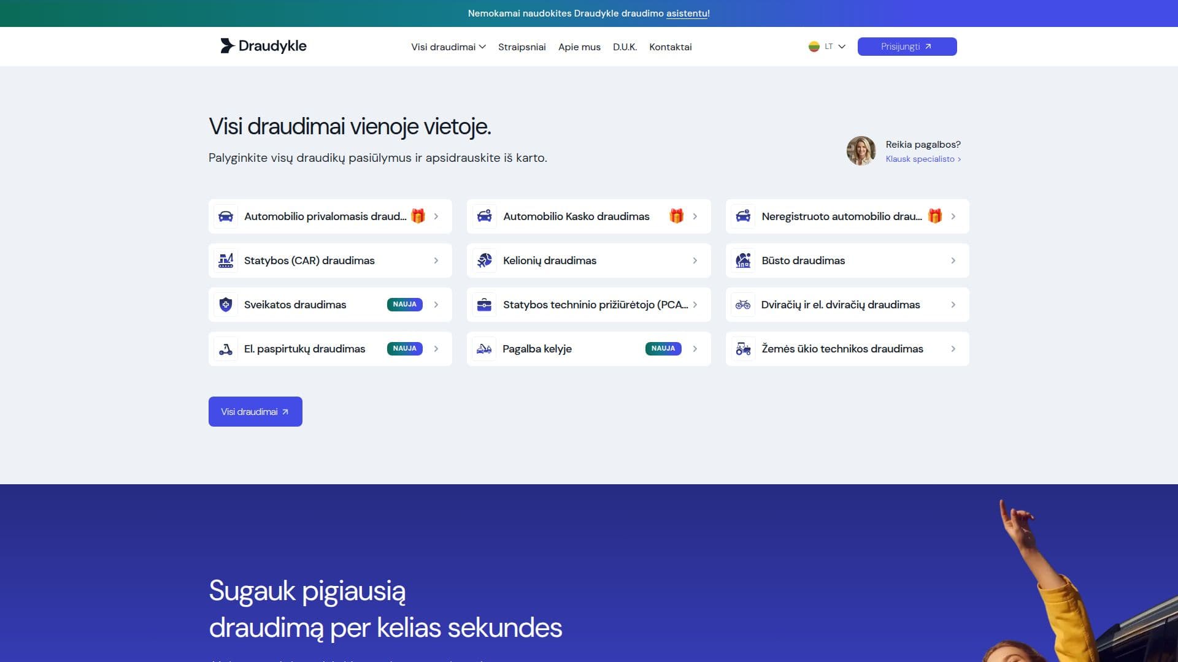Viewport: 1178px width, 662px height.
Task: Click the bicycle icon for Dviračių draudimas
Action: tap(743, 305)
